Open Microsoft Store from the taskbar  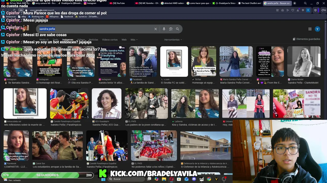point(179,179)
